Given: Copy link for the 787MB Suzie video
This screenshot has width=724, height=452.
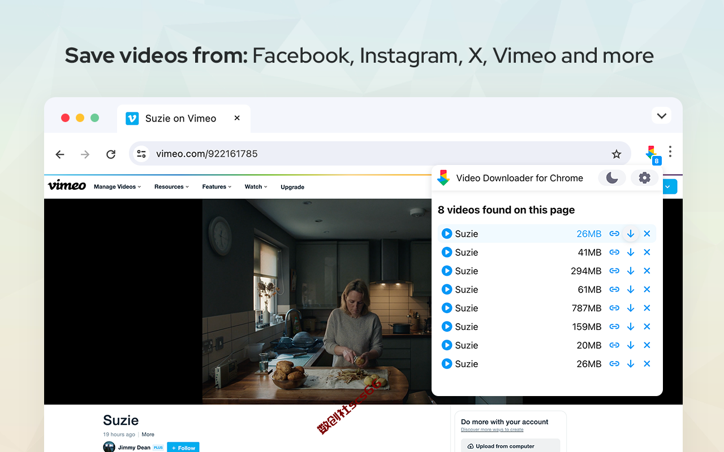Looking at the screenshot, I should [x=614, y=308].
